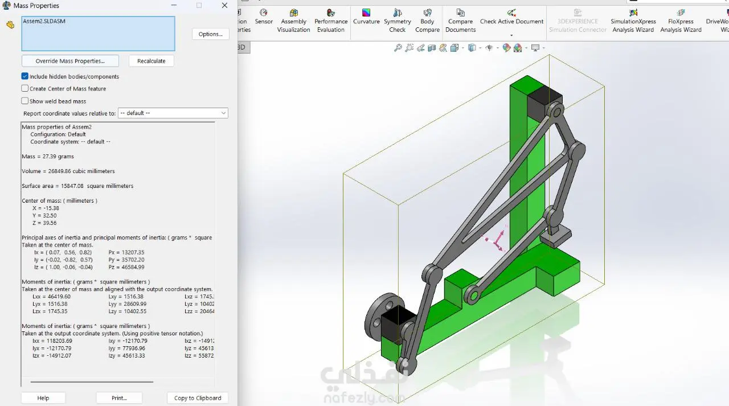Screen dimensions: 729x406
Task: Enable Create Center of Mass feature
Action: click(x=25, y=88)
